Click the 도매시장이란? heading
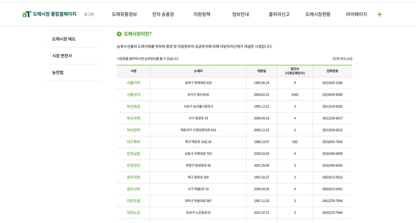The image size is (416, 223). coord(138,34)
